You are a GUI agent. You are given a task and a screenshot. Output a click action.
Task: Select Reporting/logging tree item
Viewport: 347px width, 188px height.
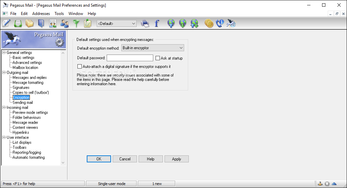pyautogui.click(x=27, y=152)
